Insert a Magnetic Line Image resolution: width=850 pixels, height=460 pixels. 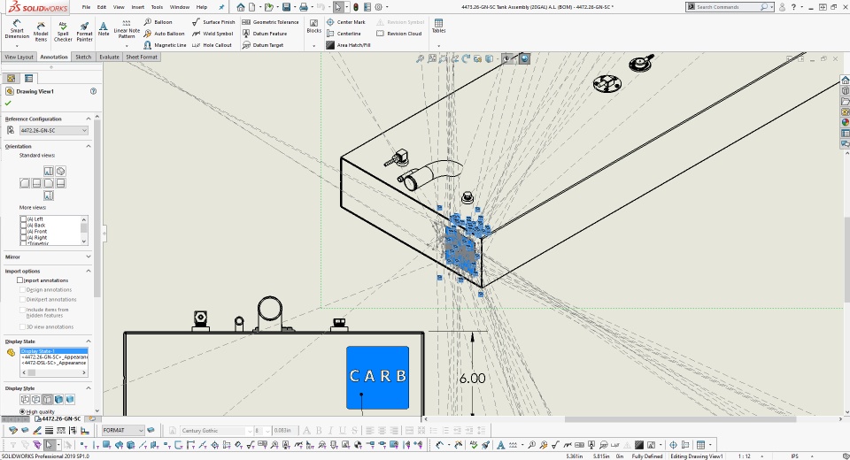[165, 45]
